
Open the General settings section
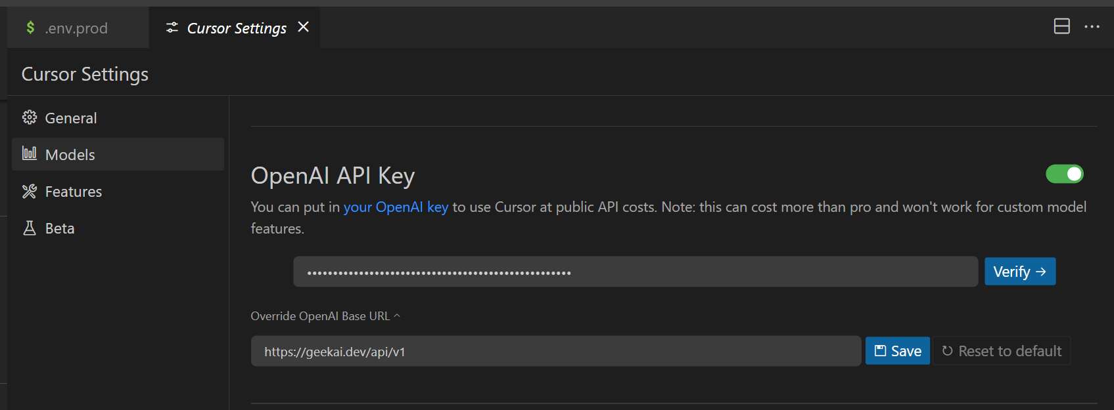118,117
